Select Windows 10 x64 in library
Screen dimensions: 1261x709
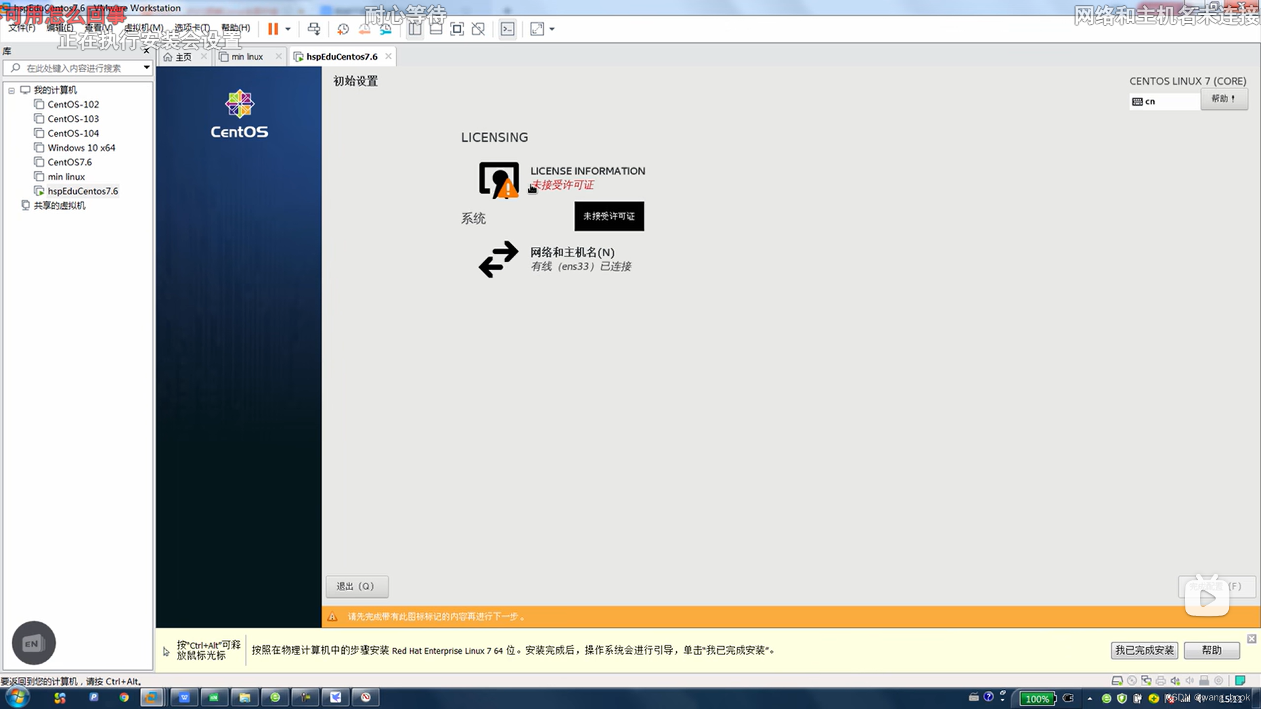tap(75, 148)
